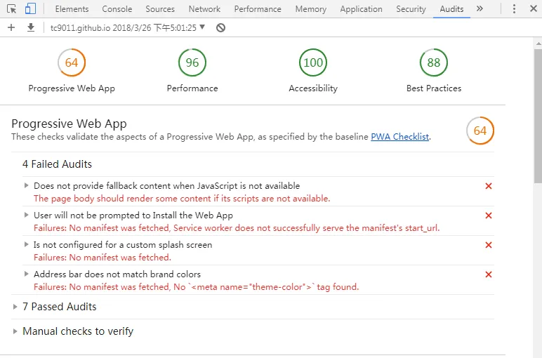The height and width of the screenshot is (358, 542).
Task: Switch to the Network tab
Action: point(204,9)
